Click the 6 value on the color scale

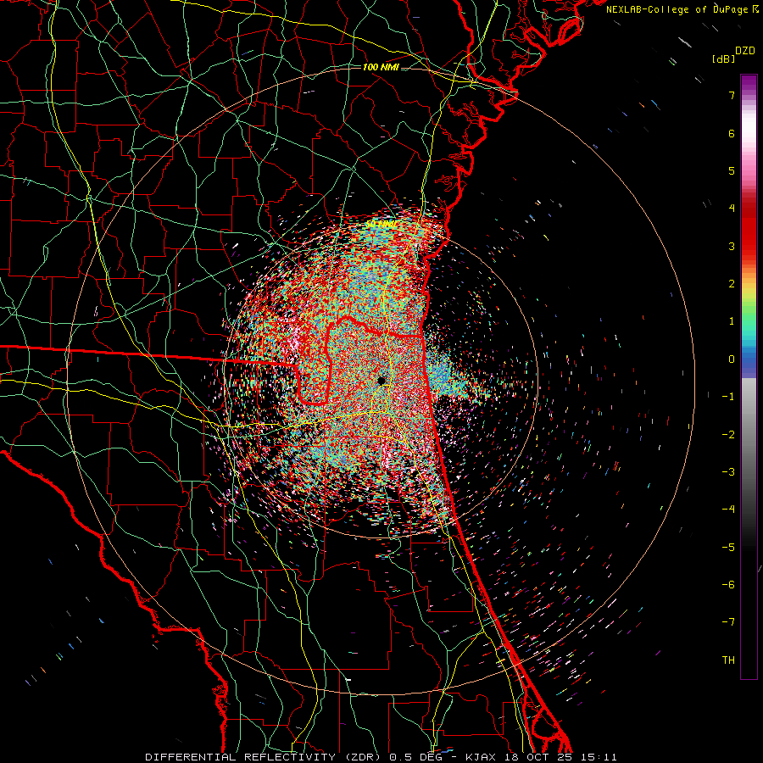732,133
